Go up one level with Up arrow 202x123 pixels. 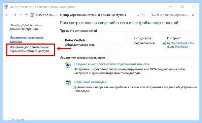coord(26,15)
